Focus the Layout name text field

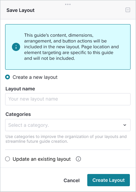coord(68,99)
